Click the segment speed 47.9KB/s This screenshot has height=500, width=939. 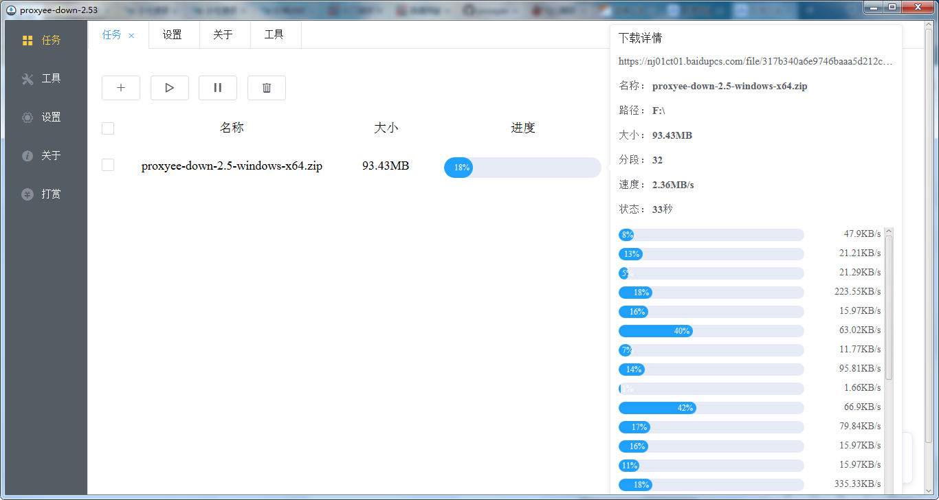pyautogui.click(x=862, y=234)
